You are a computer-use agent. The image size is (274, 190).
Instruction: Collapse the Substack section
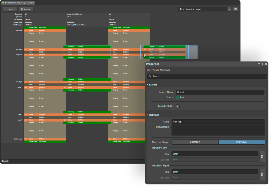click(147, 115)
